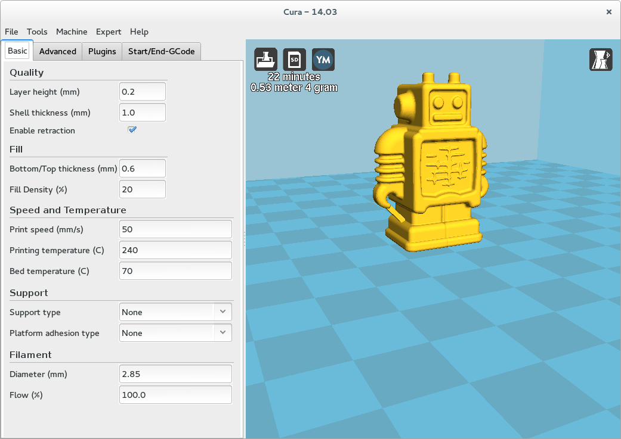
Task: Switch to the Start/End-GCode tab
Action: [161, 51]
